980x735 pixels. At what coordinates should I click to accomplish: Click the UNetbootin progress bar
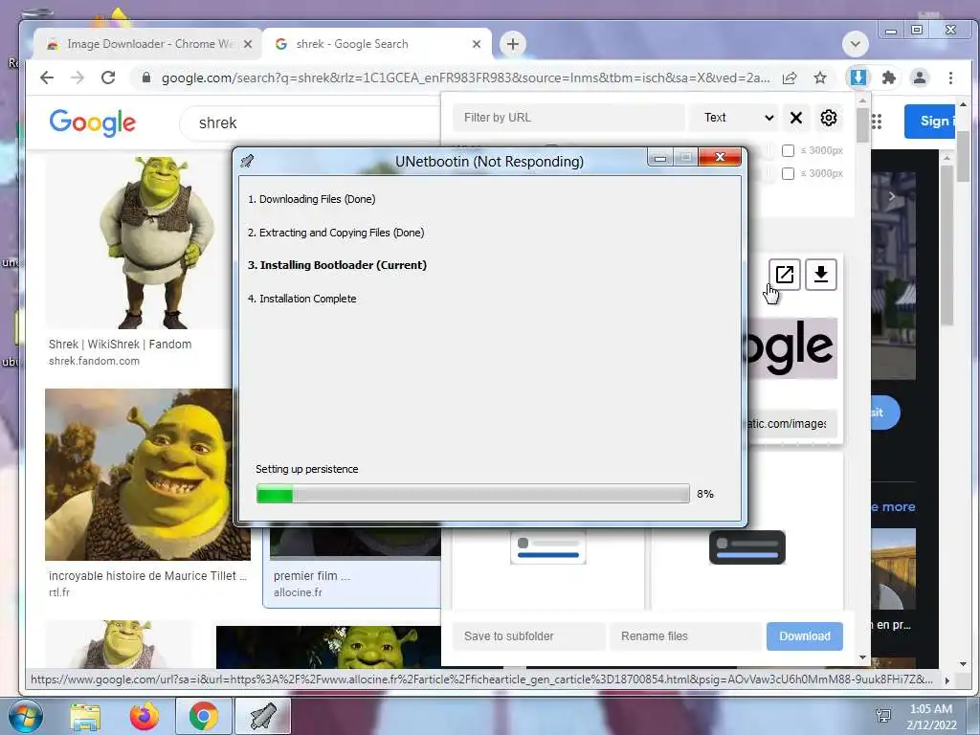coord(473,494)
